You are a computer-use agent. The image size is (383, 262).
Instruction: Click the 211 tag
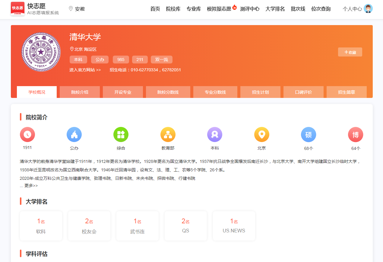click(x=140, y=60)
